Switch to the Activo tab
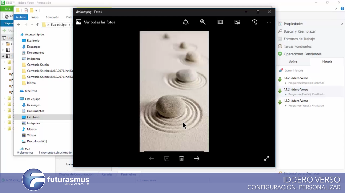 (x=293, y=62)
